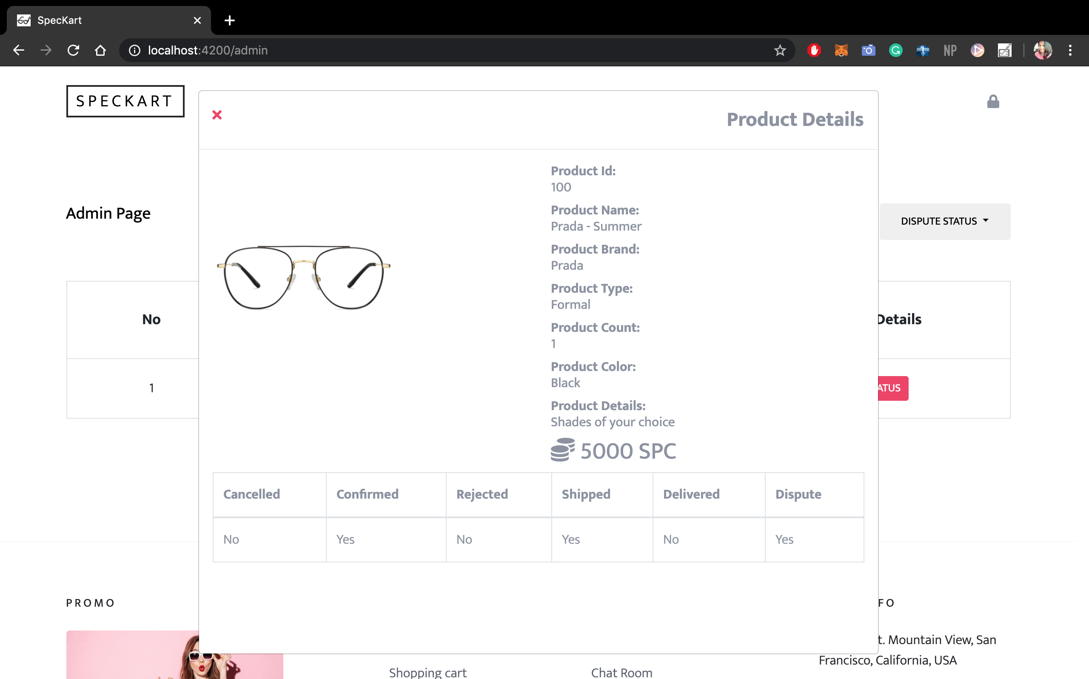1089x679 pixels.
Task: Open the Chrome profile avatar
Action: pos(1042,50)
